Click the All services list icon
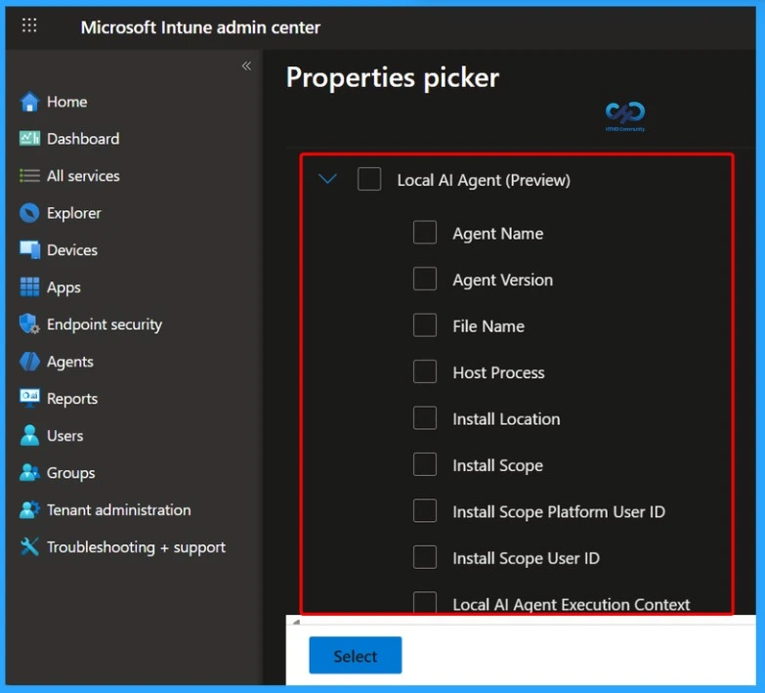This screenshot has width=765, height=693. 29,176
